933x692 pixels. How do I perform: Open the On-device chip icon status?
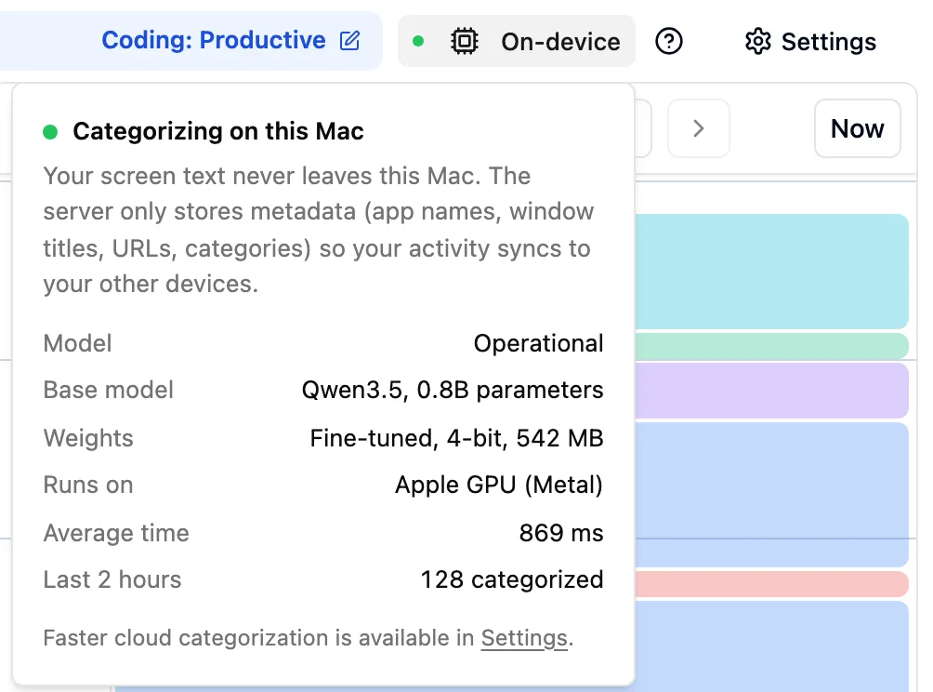(464, 41)
